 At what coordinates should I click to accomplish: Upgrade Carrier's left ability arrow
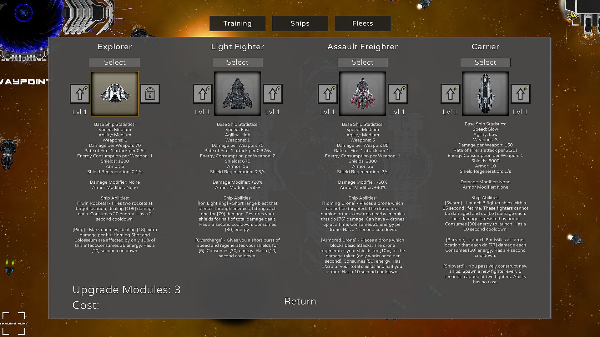[x=450, y=93]
